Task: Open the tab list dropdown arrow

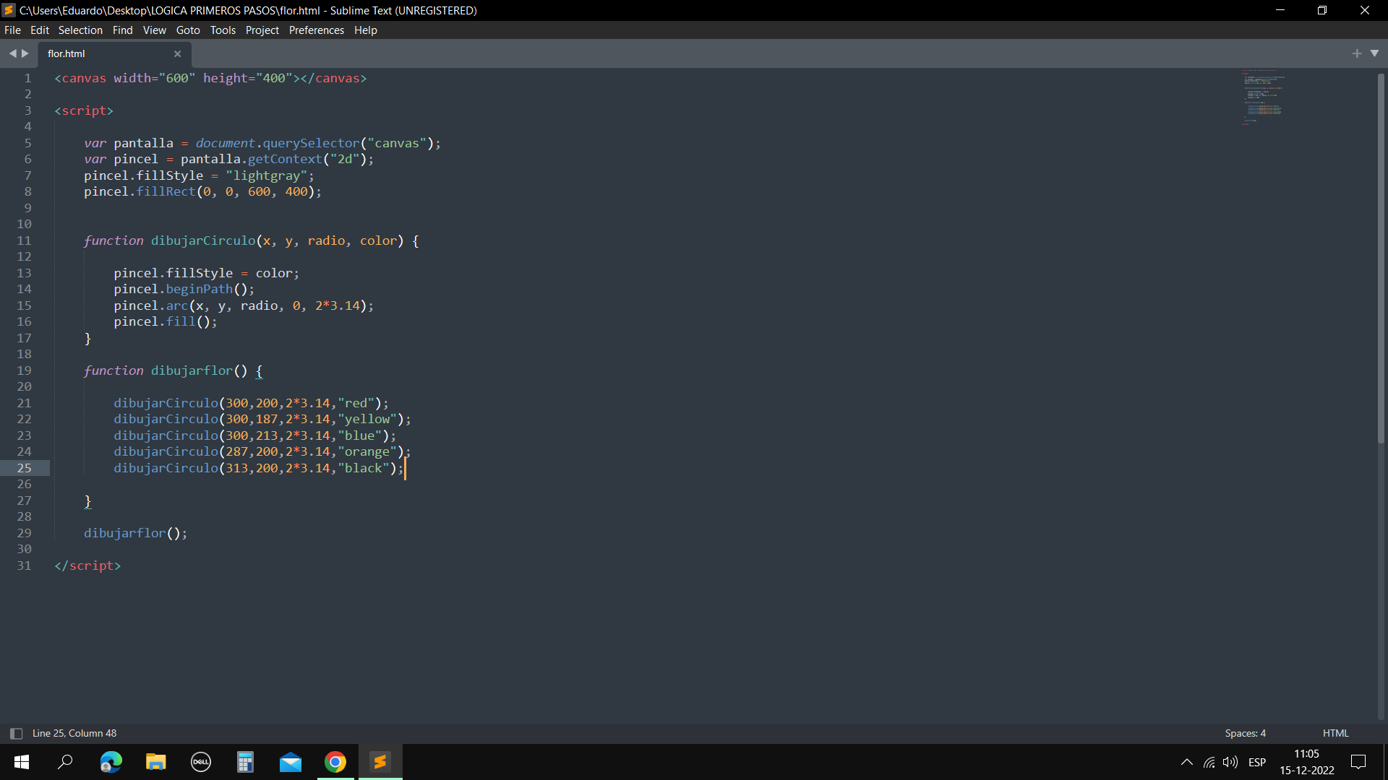Action: point(1374,53)
